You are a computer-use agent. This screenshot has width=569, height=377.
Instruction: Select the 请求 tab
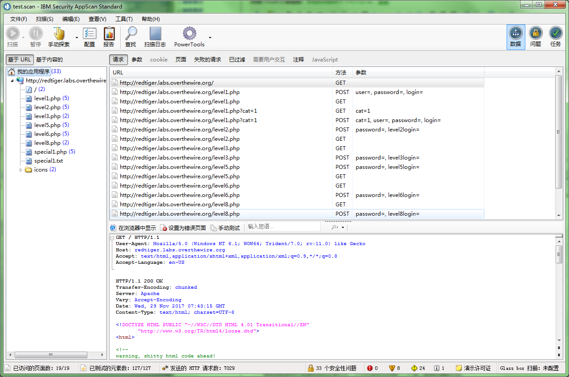[x=119, y=60]
